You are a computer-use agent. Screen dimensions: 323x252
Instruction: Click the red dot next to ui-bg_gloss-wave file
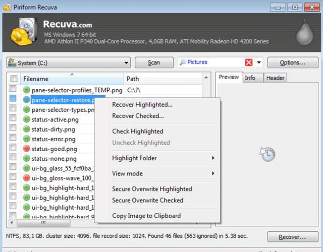point(26,178)
